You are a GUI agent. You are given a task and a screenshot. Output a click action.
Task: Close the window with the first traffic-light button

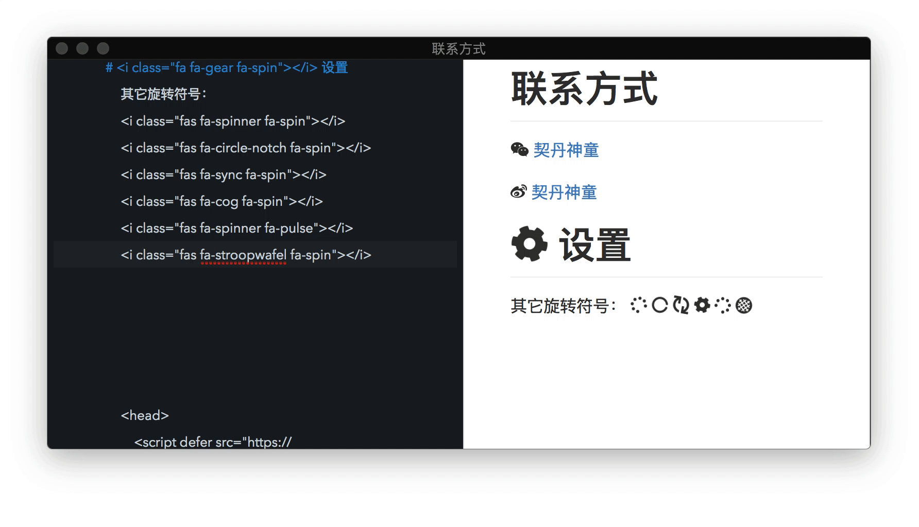pos(62,48)
